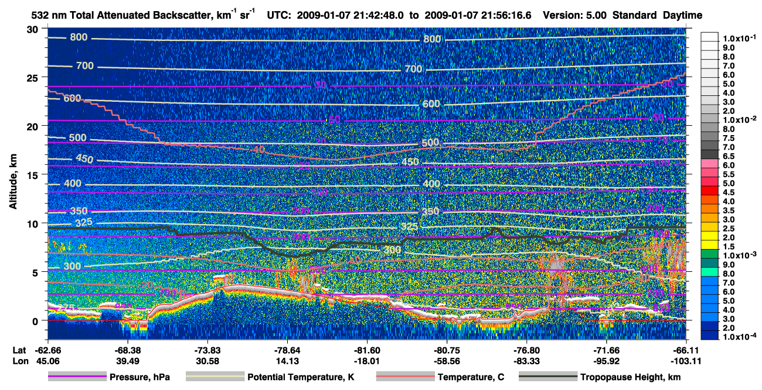Click the dark line swatch for Tropopause Height

click(x=548, y=377)
